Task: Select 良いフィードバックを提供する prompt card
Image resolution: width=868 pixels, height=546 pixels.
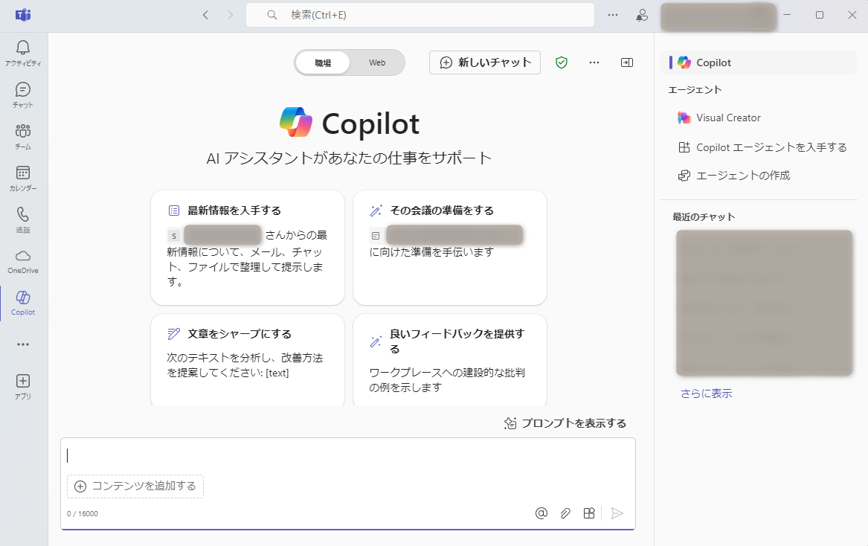Action: (x=450, y=360)
